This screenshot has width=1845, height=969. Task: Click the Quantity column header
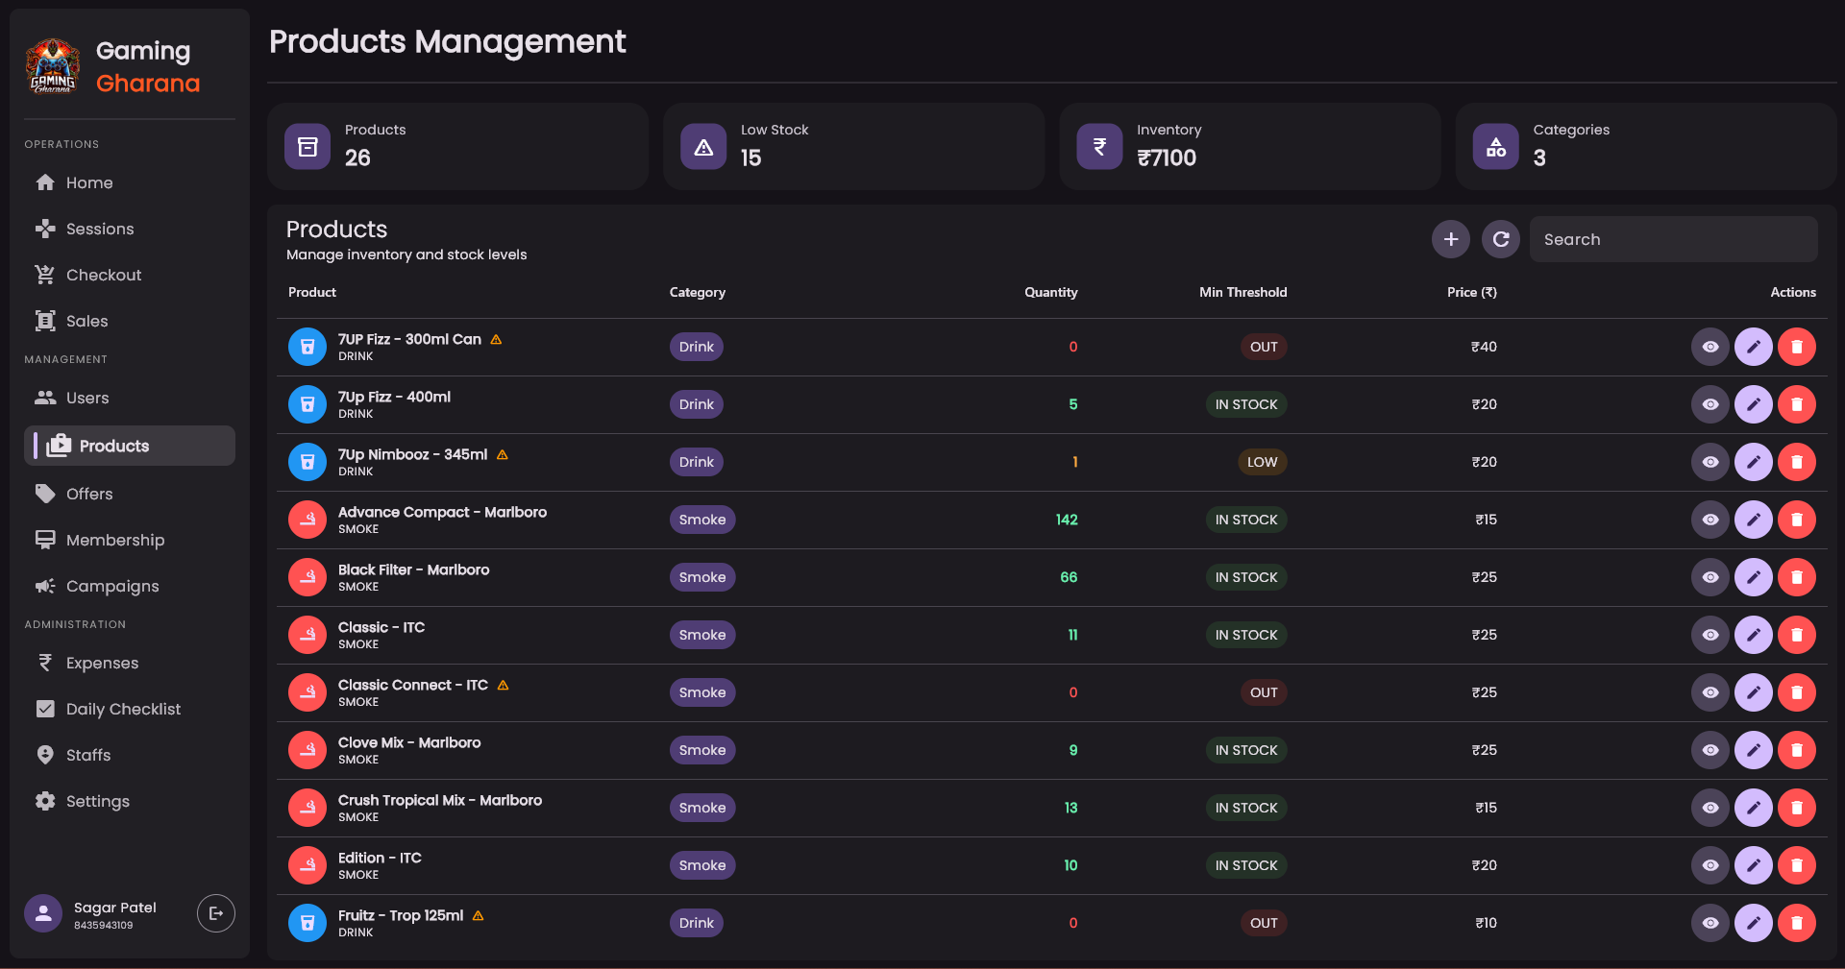coord(1050,292)
